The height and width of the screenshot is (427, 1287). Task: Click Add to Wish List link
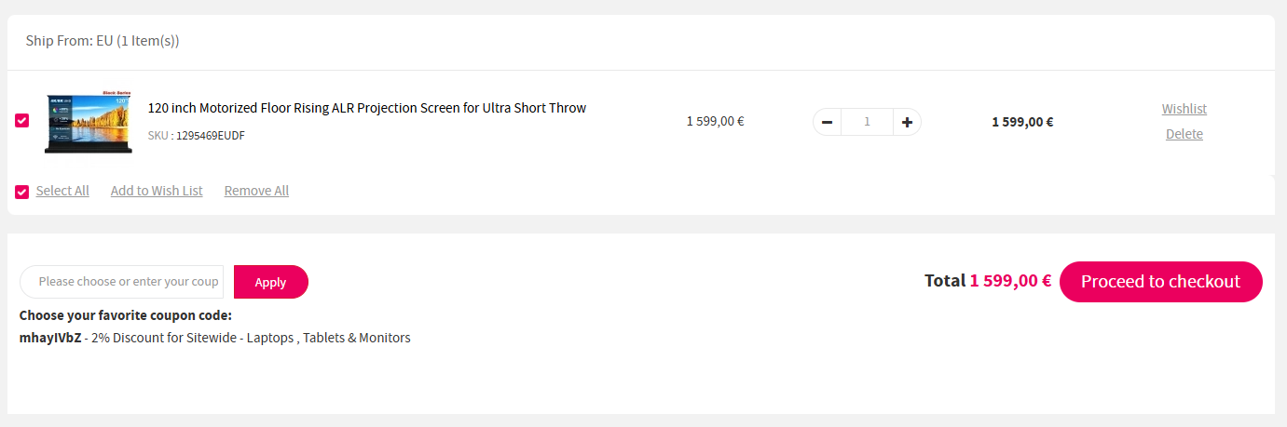tap(157, 191)
